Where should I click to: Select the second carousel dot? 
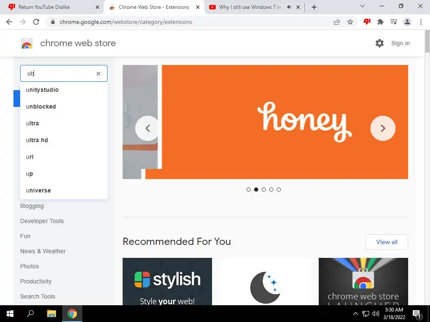click(256, 190)
